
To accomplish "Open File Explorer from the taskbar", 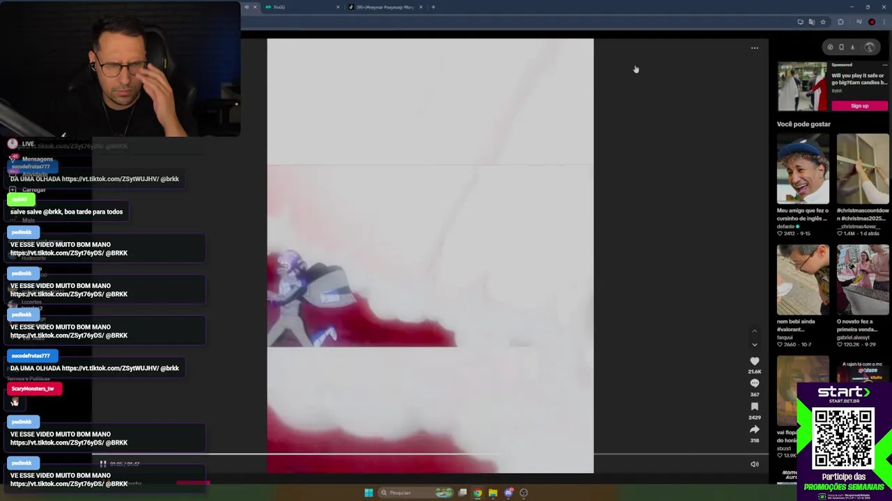I will tap(493, 493).
